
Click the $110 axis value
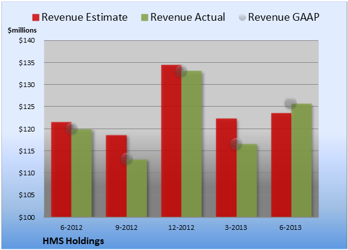click(x=27, y=173)
